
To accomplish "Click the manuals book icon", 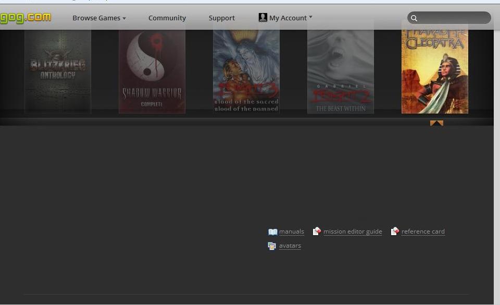I will pyautogui.click(x=272, y=231).
